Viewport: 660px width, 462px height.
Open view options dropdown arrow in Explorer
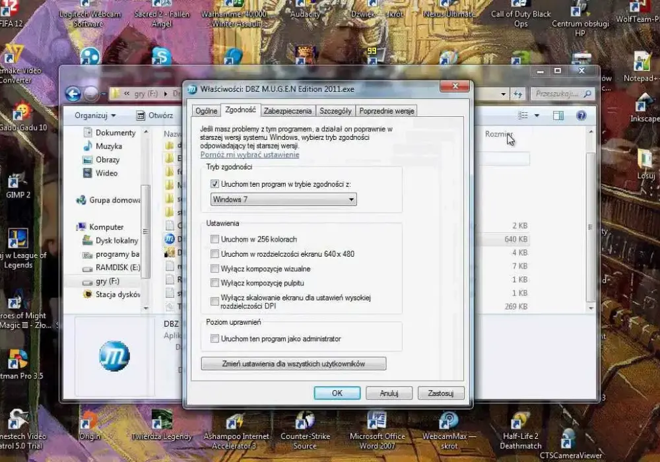(537, 115)
